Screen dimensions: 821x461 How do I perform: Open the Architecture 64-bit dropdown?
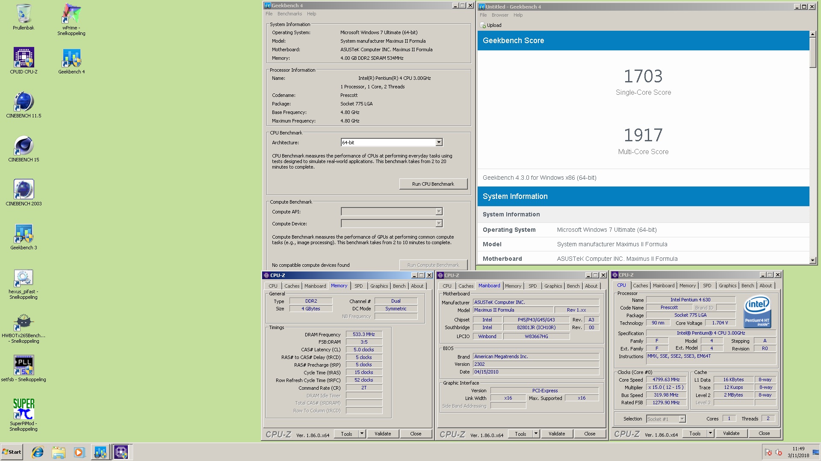(x=439, y=143)
